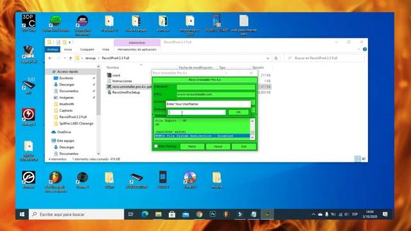Viewport: 411px width, 231px height.
Task: Open OneDrive in navigation pane
Action: [64, 132]
